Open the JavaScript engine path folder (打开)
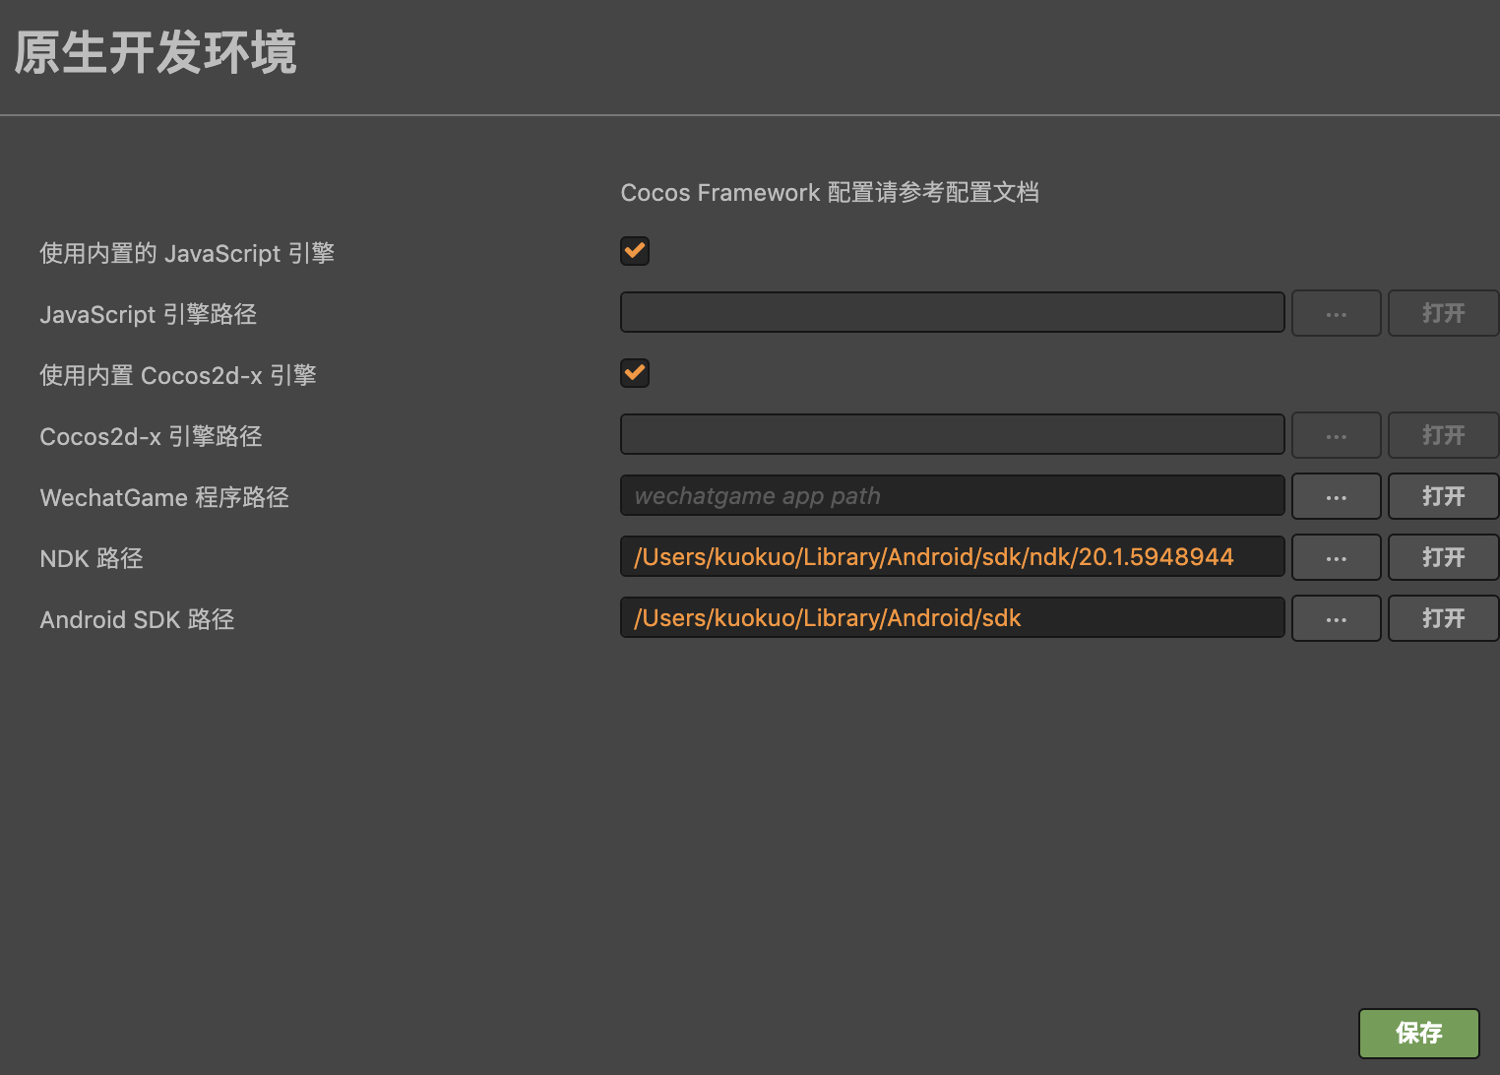Image resolution: width=1500 pixels, height=1075 pixels. click(x=1443, y=313)
